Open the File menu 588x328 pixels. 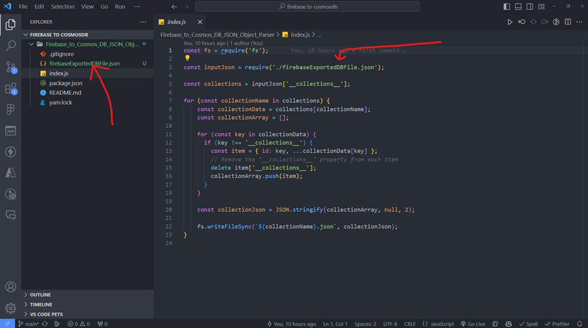24,7
